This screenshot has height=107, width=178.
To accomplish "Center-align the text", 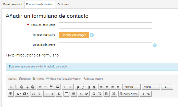I will [x=107, y=87].
